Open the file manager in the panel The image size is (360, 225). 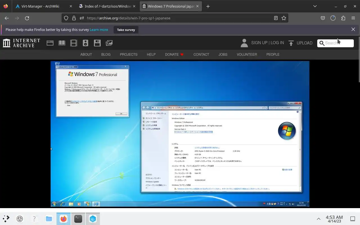(49, 219)
